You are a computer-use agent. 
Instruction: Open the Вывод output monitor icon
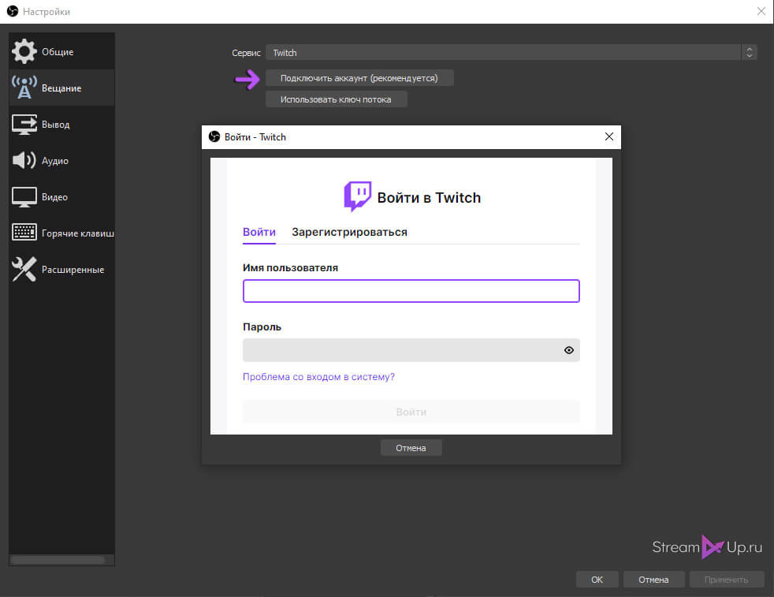coord(24,124)
